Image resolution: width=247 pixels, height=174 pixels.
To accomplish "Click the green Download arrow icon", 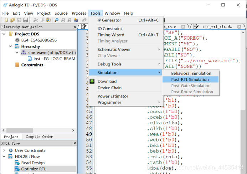I will (92, 81).
